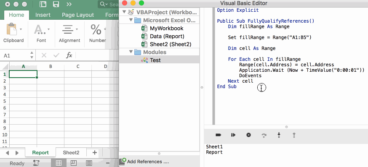This screenshot has height=167, width=368.
Task: Click the Add References book icon
Action: pos(123,161)
